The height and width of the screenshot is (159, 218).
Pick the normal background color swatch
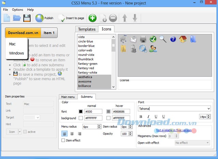tap(81, 118)
